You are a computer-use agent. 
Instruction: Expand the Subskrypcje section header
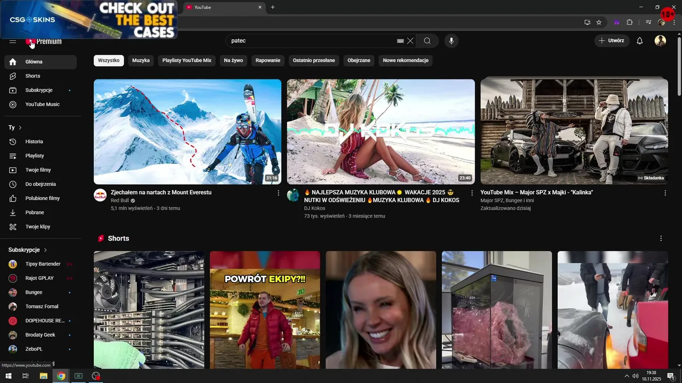tap(28, 250)
